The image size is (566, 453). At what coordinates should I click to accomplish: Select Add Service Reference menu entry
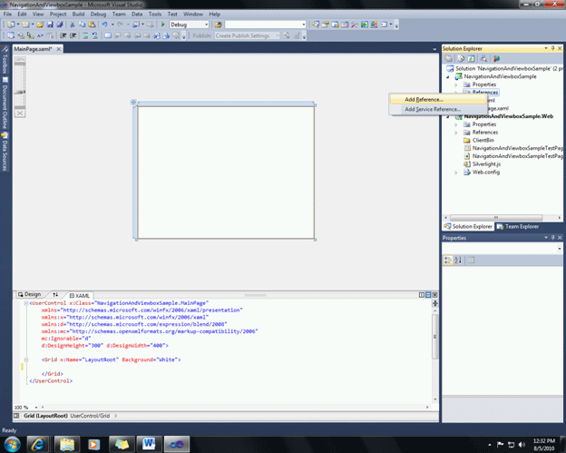pos(432,109)
